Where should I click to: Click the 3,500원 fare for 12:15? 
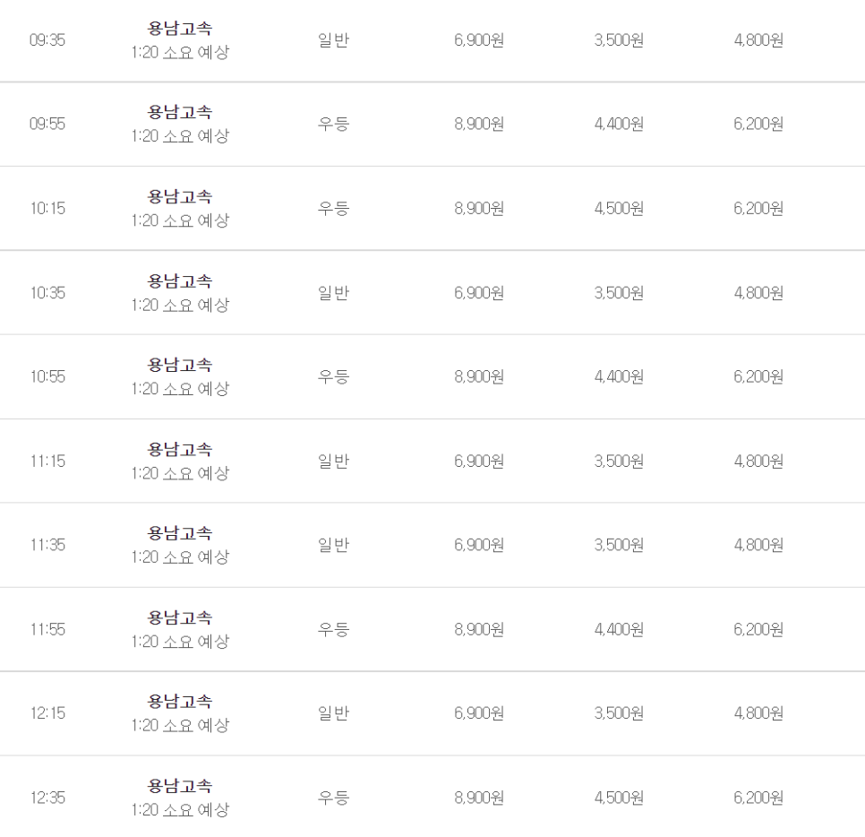[619, 713]
